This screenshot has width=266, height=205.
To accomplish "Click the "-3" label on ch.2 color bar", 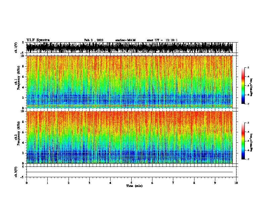I will tap(248, 123).
